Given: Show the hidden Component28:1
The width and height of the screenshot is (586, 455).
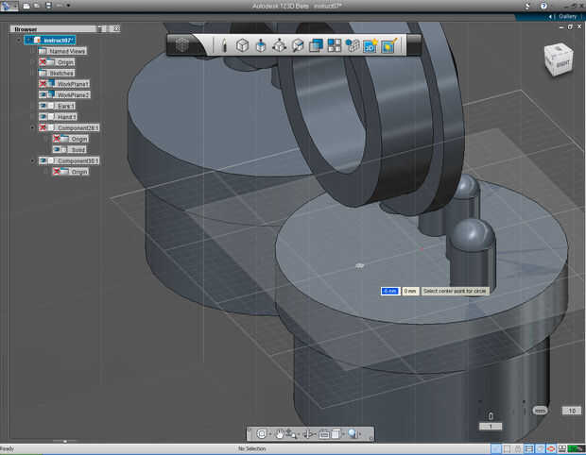Looking at the screenshot, I should click(43, 127).
